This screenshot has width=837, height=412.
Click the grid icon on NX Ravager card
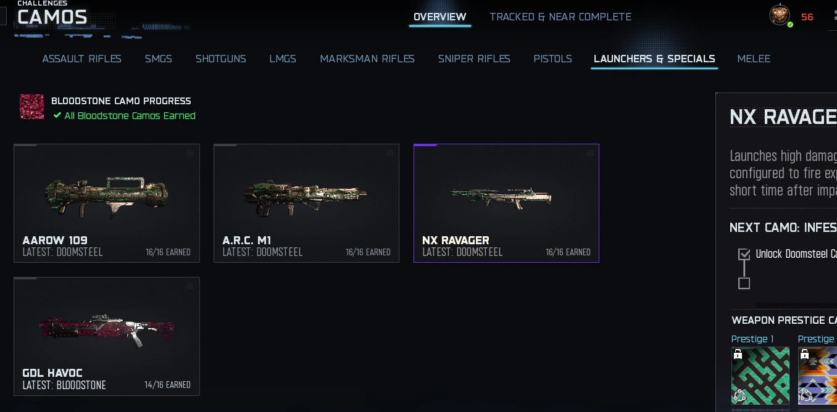tap(590, 153)
